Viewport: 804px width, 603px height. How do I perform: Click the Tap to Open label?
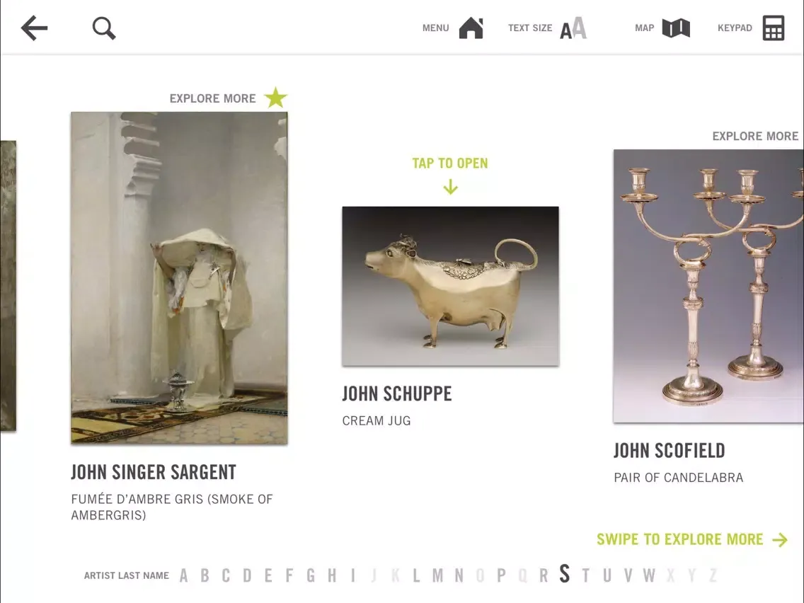click(450, 163)
